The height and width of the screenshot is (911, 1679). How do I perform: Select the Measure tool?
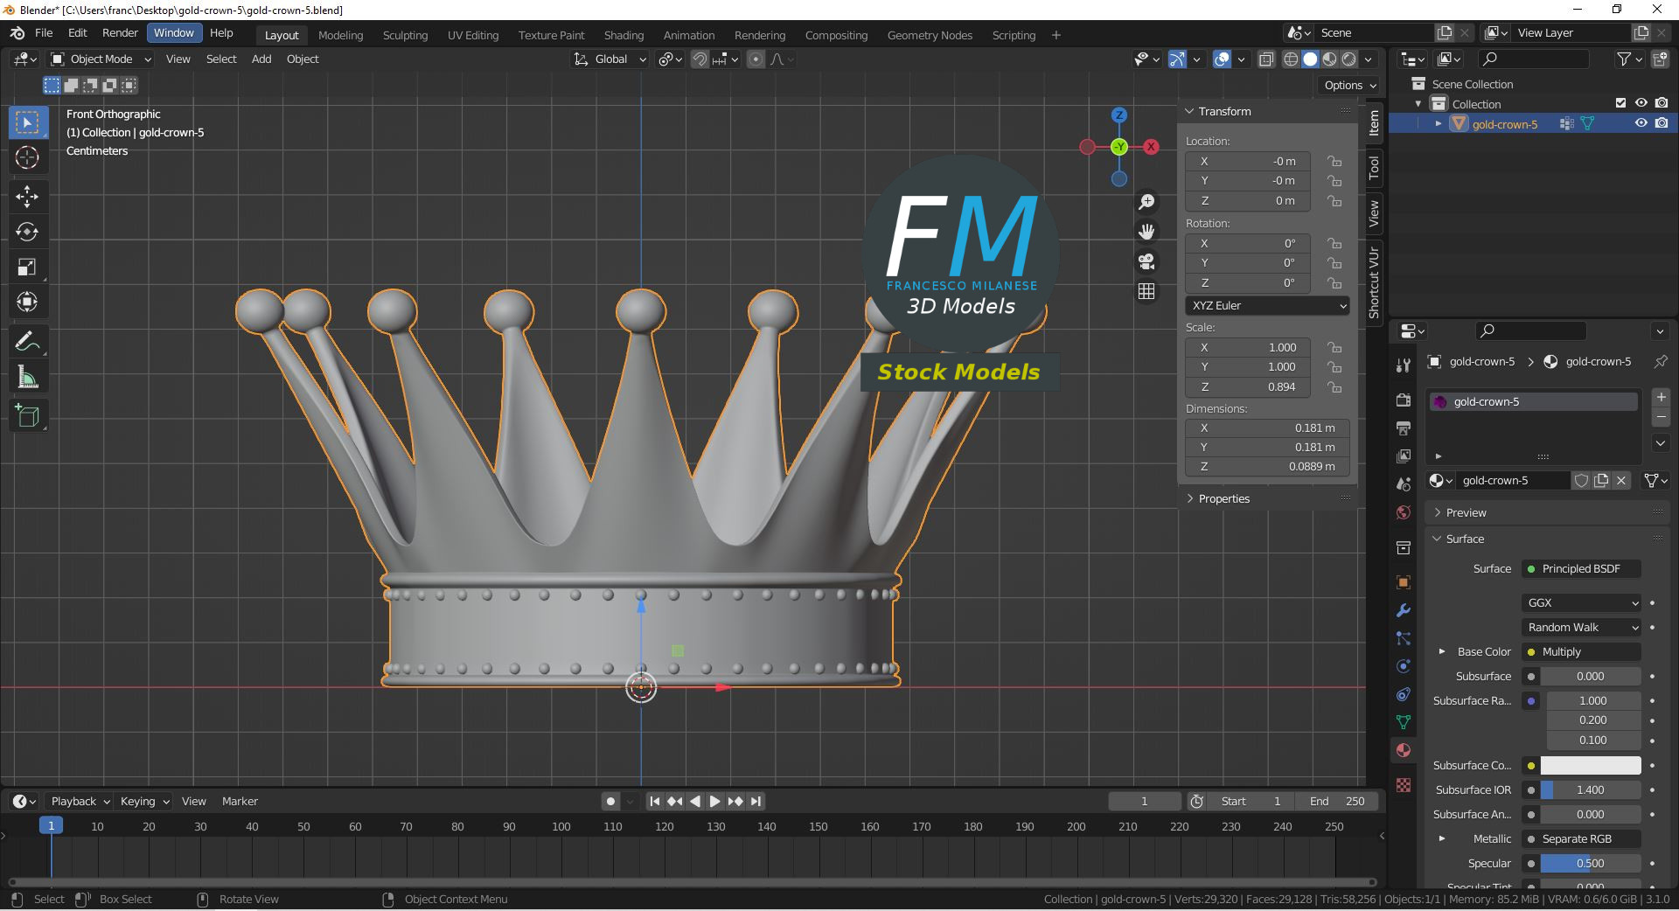pyautogui.click(x=27, y=378)
